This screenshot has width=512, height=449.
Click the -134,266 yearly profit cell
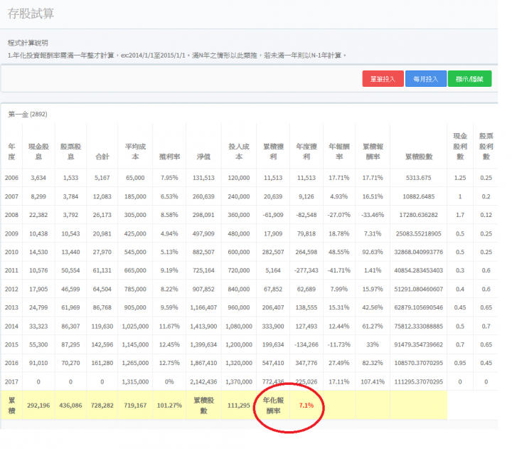[306, 344]
